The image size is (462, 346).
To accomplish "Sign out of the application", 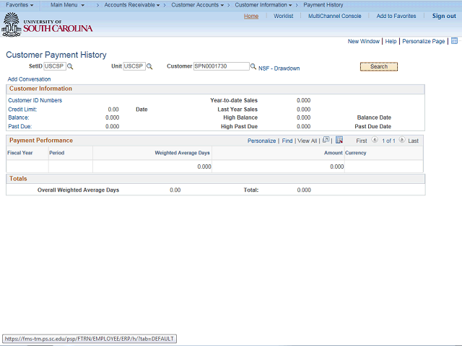I will click(444, 16).
